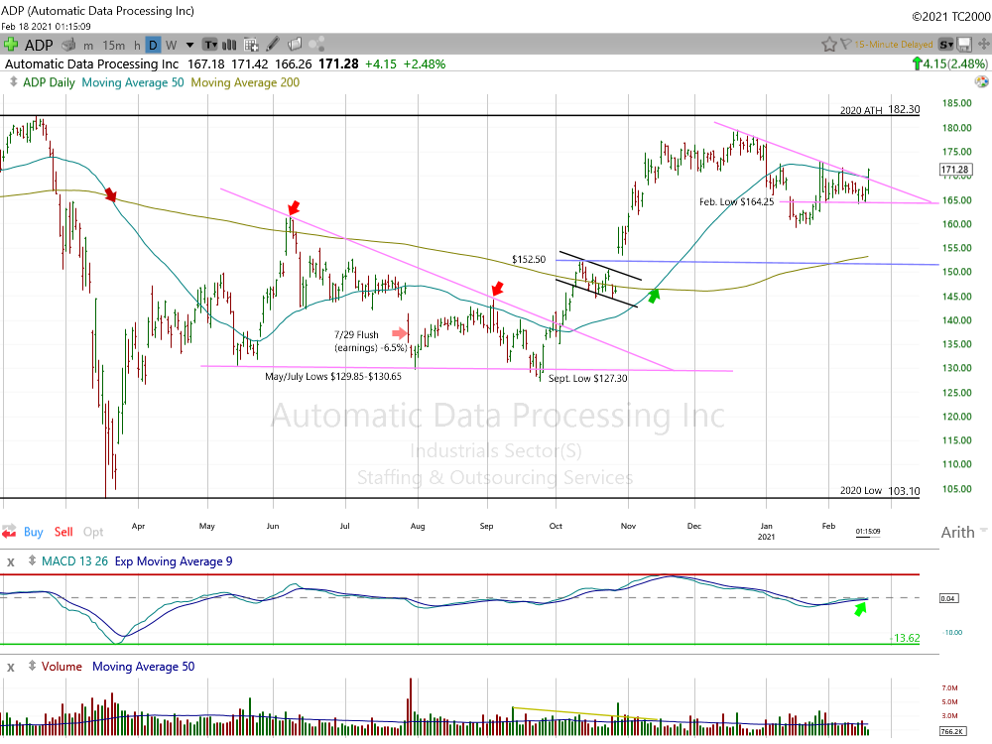
Task: Switch to the 1-minute 'm' timeframe
Action: tap(88, 45)
